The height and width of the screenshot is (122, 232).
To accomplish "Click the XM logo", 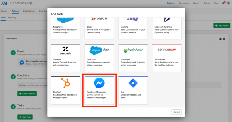I will (x=4, y=3).
